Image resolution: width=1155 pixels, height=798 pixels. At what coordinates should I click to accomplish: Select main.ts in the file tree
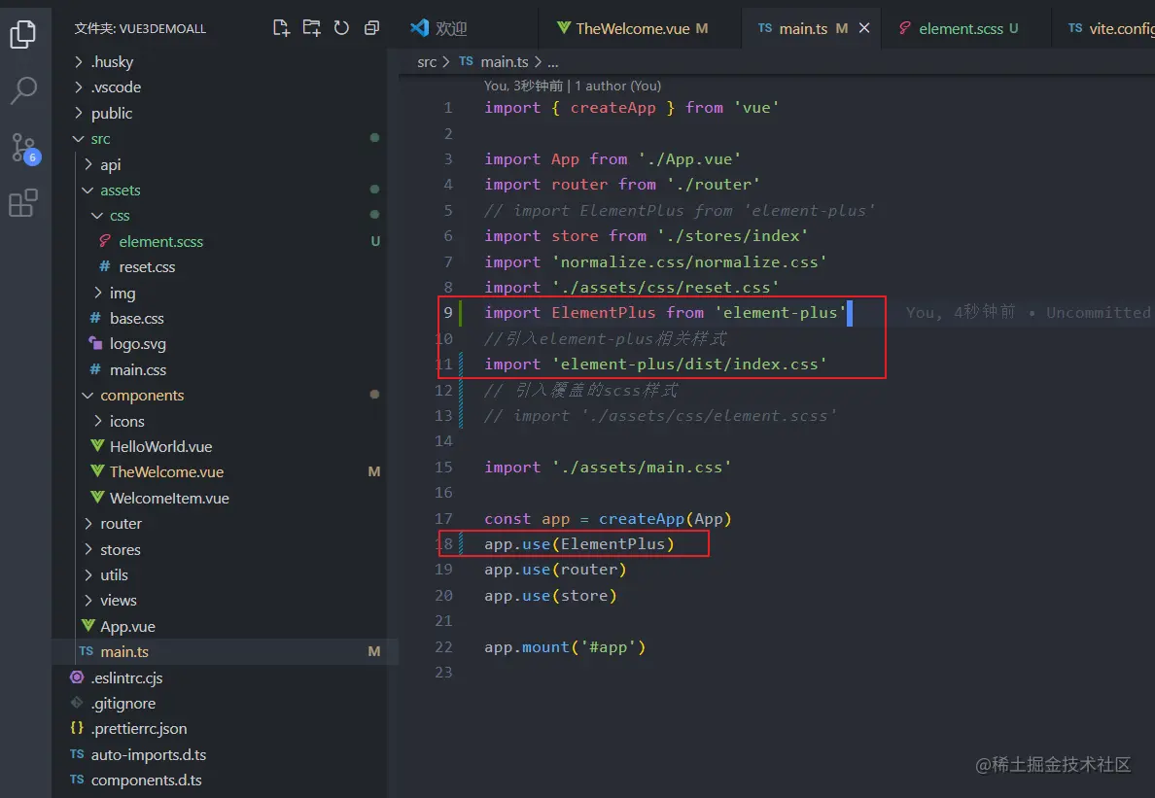point(123,651)
